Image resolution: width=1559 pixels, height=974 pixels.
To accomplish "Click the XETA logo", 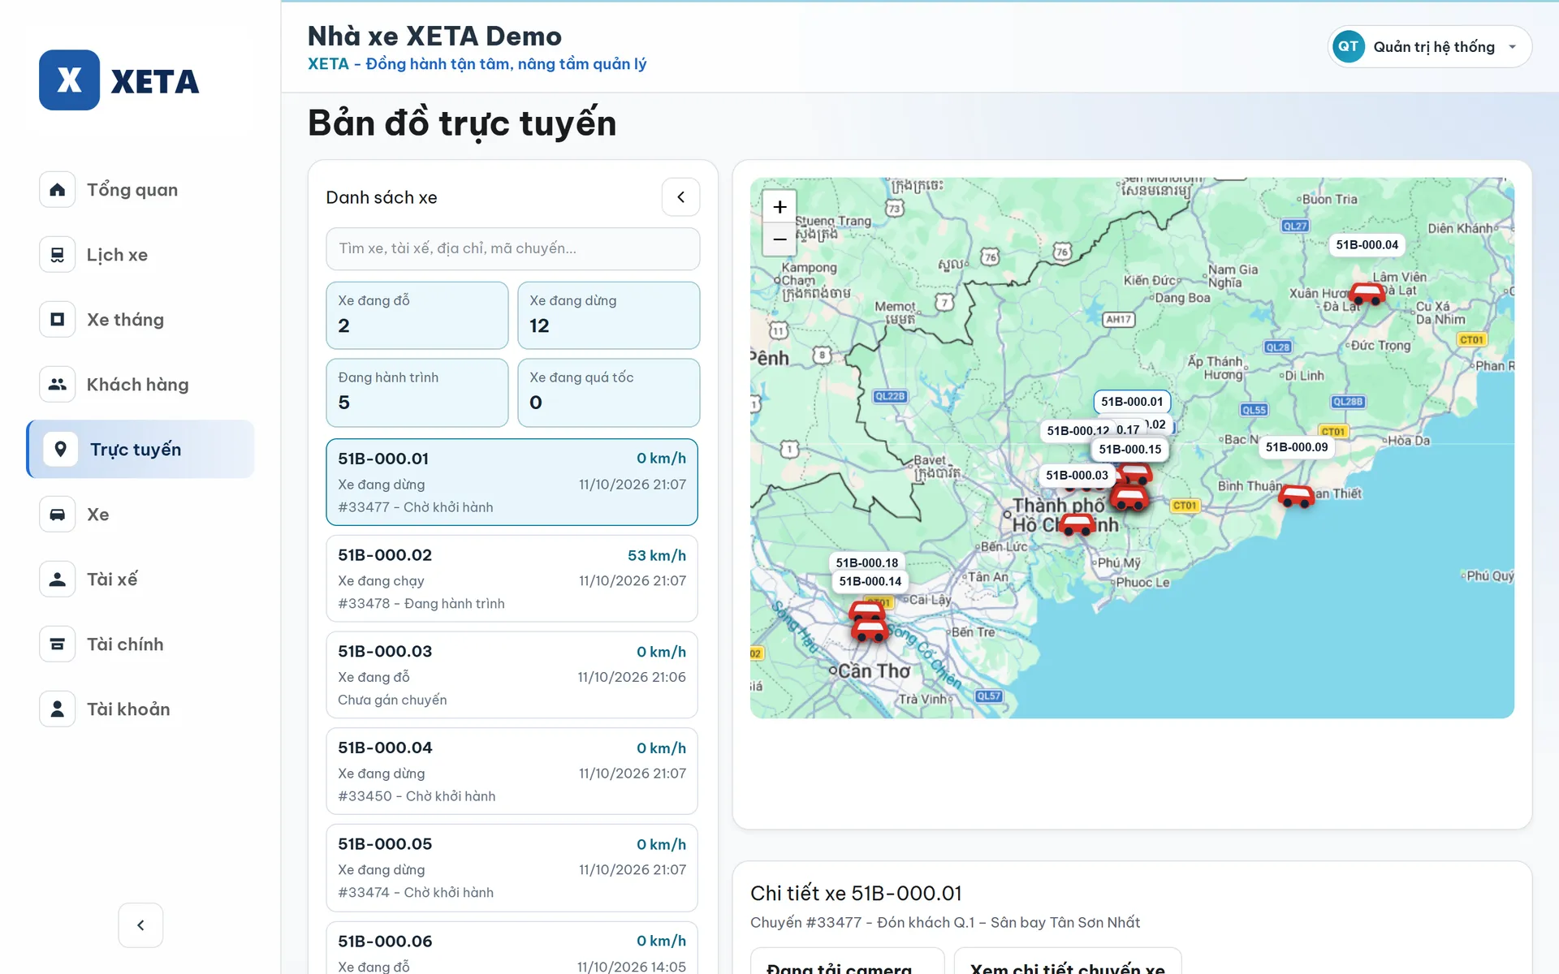I will (119, 80).
